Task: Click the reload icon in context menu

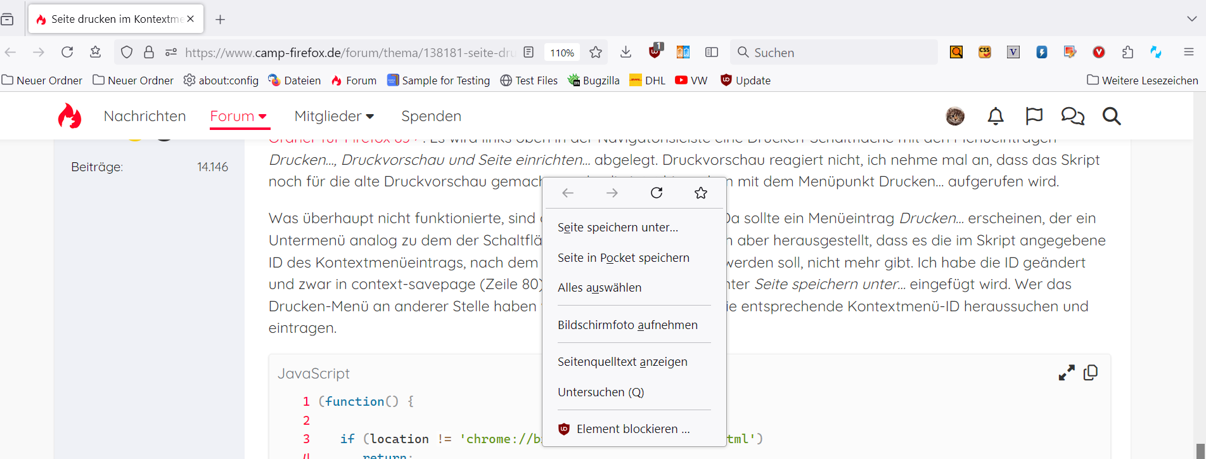Action: tap(657, 193)
